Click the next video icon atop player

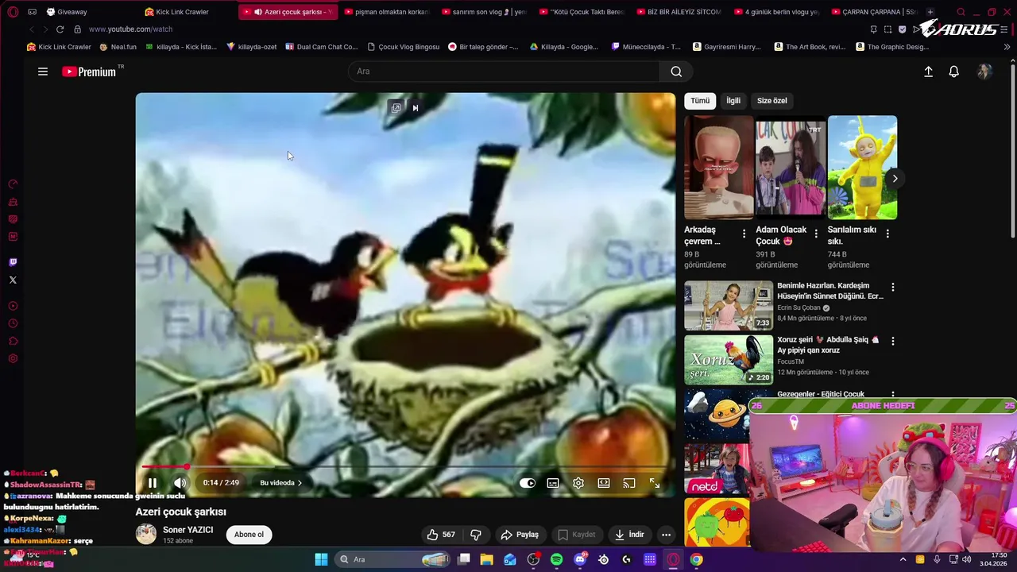[416, 108]
